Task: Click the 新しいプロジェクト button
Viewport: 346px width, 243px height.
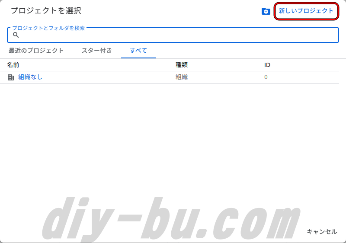Action: tap(306, 11)
